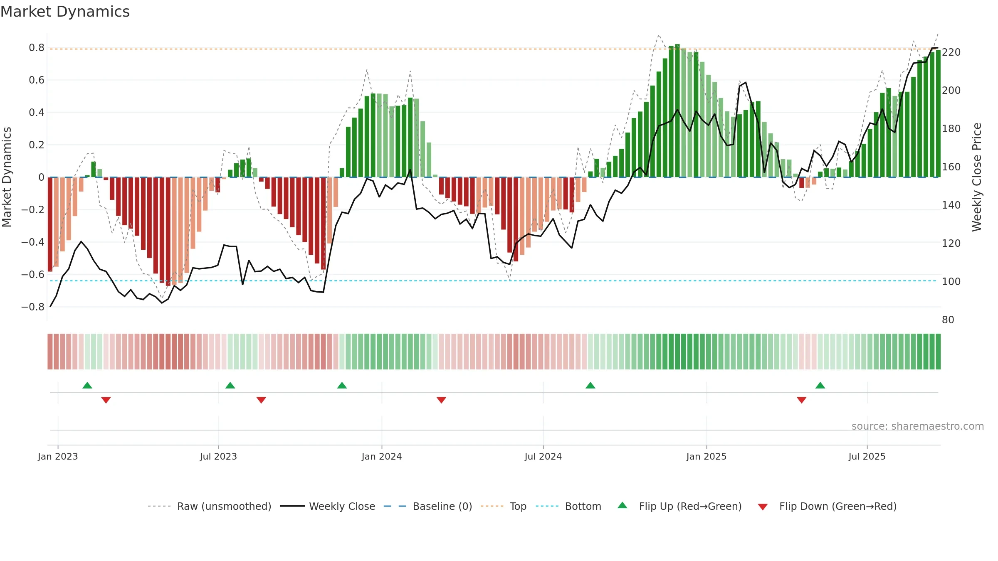Click the Market Dynamics chart title
998x561 pixels.
click(65, 12)
